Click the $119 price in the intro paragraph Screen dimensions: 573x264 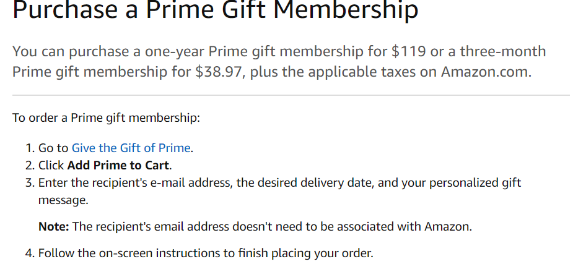[x=409, y=51]
